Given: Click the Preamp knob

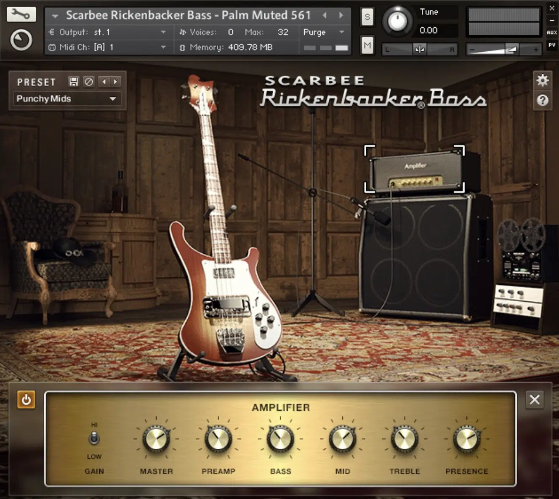Looking at the screenshot, I should coord(218,439).
